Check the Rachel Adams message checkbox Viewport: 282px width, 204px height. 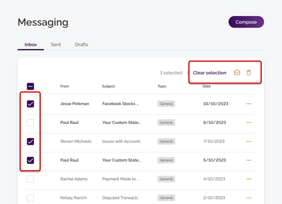pyautogui.click(x=30, y=179)
